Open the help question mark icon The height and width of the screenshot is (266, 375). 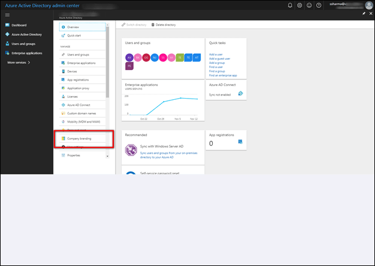319,5
